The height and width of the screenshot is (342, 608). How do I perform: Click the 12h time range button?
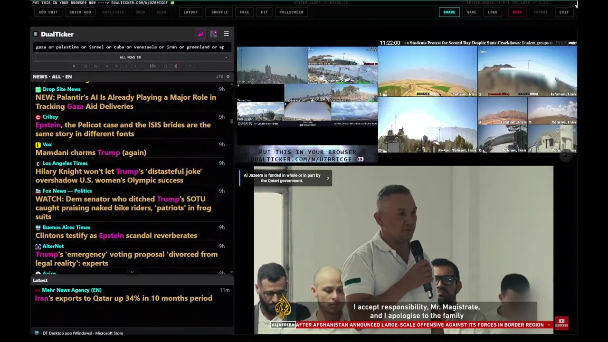152,66
